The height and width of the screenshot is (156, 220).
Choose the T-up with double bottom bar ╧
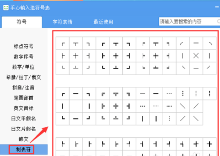pyautogui.click(x=156, y=68)
